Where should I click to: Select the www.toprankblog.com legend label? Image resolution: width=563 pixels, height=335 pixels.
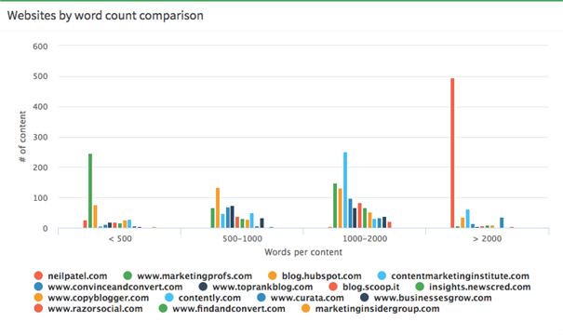point(256,287)
